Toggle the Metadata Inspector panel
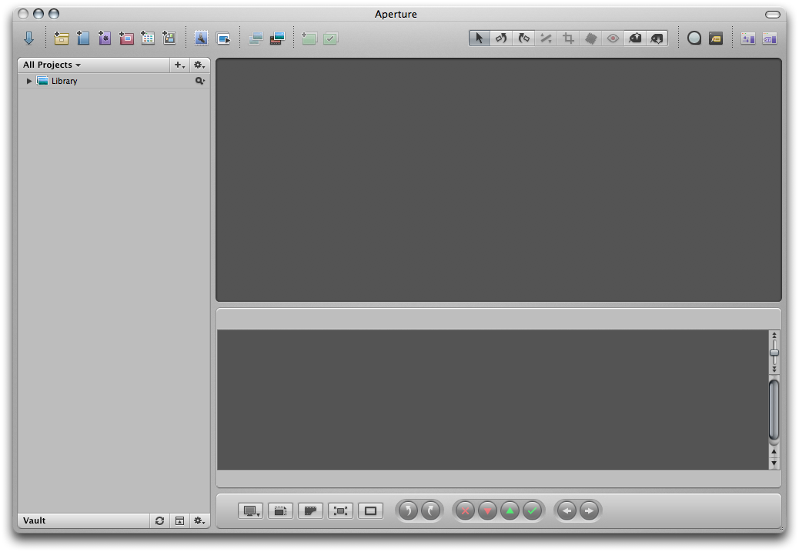 770,38
